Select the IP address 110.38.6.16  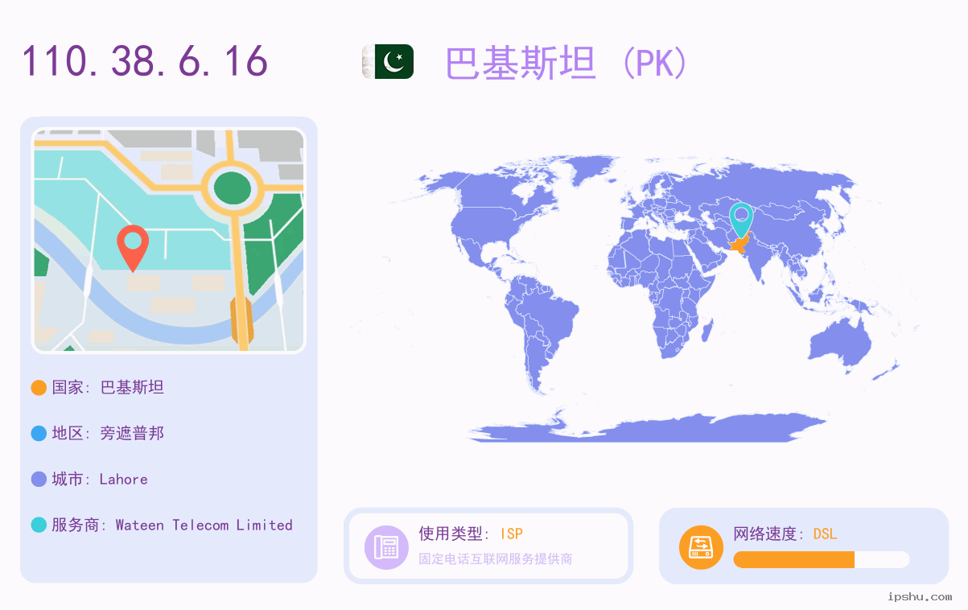click(x=145, y=61)
